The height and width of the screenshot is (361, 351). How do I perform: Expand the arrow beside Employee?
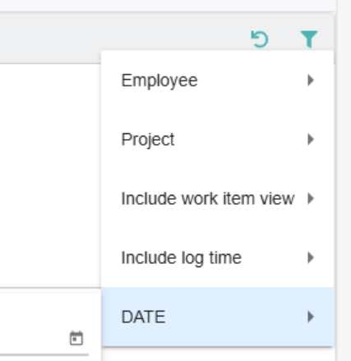[311, 81]
